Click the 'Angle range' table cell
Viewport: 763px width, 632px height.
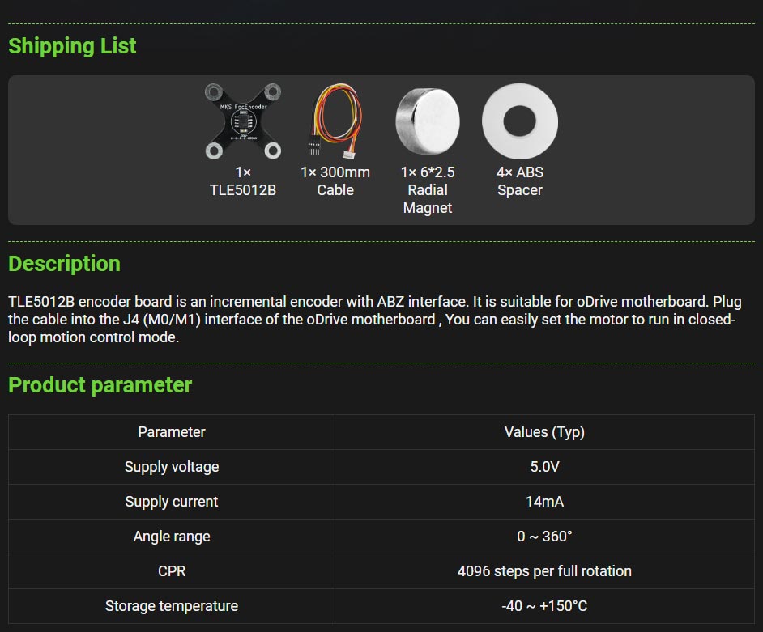[x=172, y=537]
